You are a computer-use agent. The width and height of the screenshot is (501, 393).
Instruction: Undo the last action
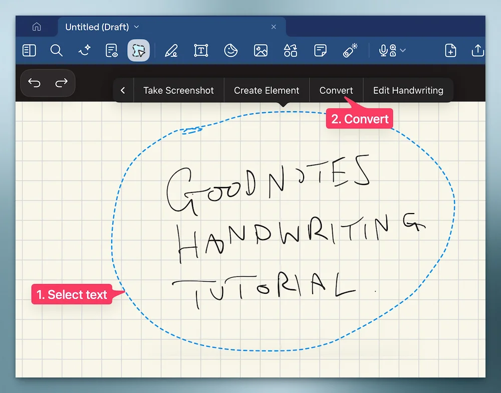coord(34,83)
